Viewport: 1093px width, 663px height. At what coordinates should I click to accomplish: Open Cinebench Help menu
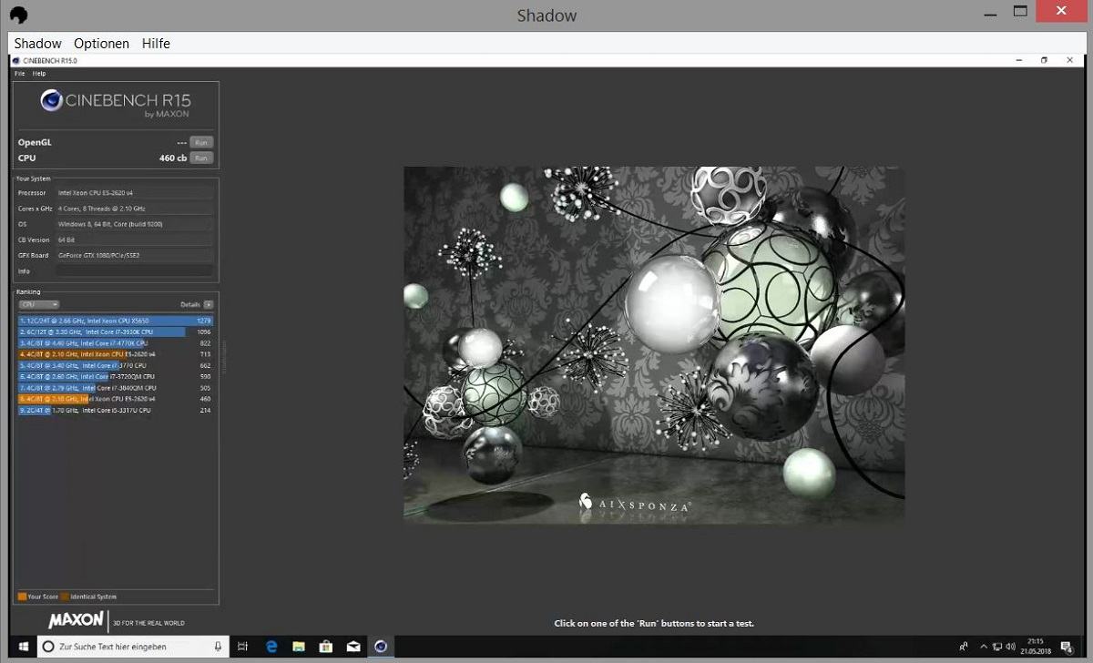click(x=39, y=74)
